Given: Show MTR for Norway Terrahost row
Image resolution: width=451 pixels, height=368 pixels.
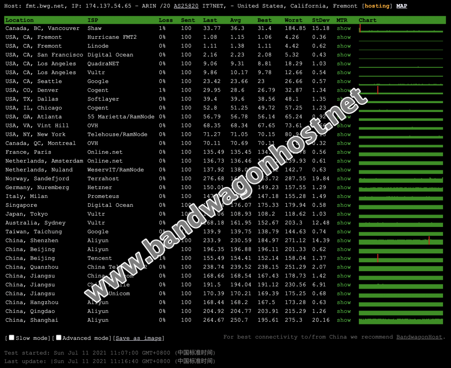Looking at the screenshot, I should pos(344,178).
